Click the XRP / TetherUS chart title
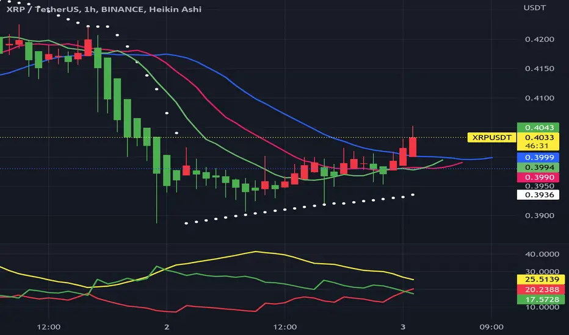This screenshot has height=335, width=569. (104, 9)
